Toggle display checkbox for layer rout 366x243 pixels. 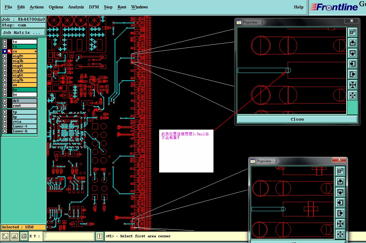coord(5,106)
